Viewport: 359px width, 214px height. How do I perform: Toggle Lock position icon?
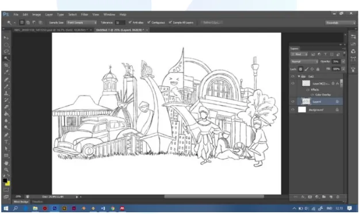click(312, 69)
